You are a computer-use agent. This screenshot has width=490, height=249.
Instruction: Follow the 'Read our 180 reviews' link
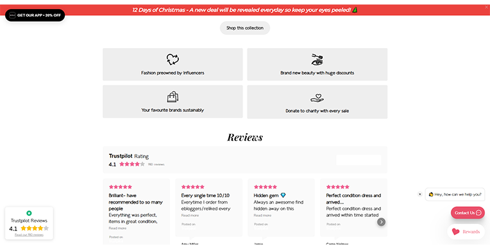pyautogui.click(x=29, y=235)
